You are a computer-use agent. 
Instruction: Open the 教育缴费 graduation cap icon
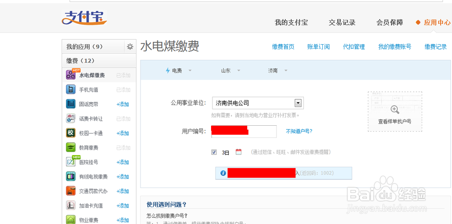[71, 147]
